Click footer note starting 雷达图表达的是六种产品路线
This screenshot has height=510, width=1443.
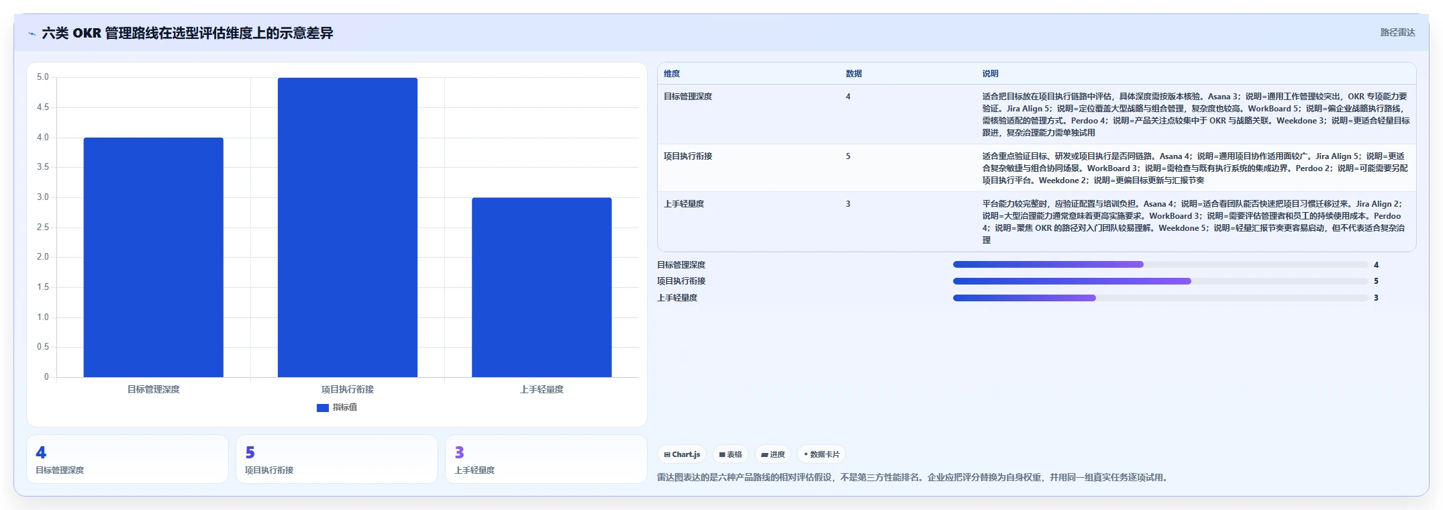pyautogui.click(x=914, y=478)
